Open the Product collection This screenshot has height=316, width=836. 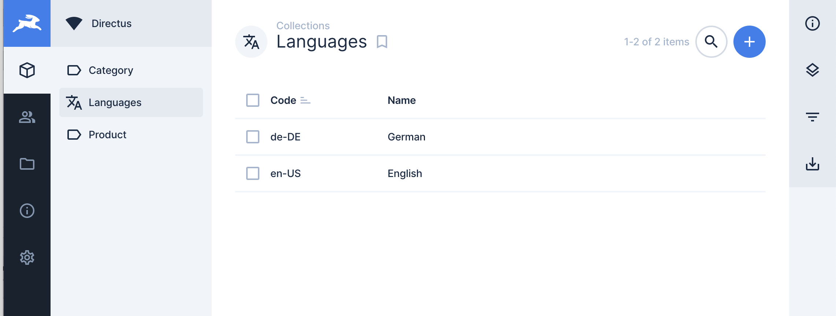point(131,135)
